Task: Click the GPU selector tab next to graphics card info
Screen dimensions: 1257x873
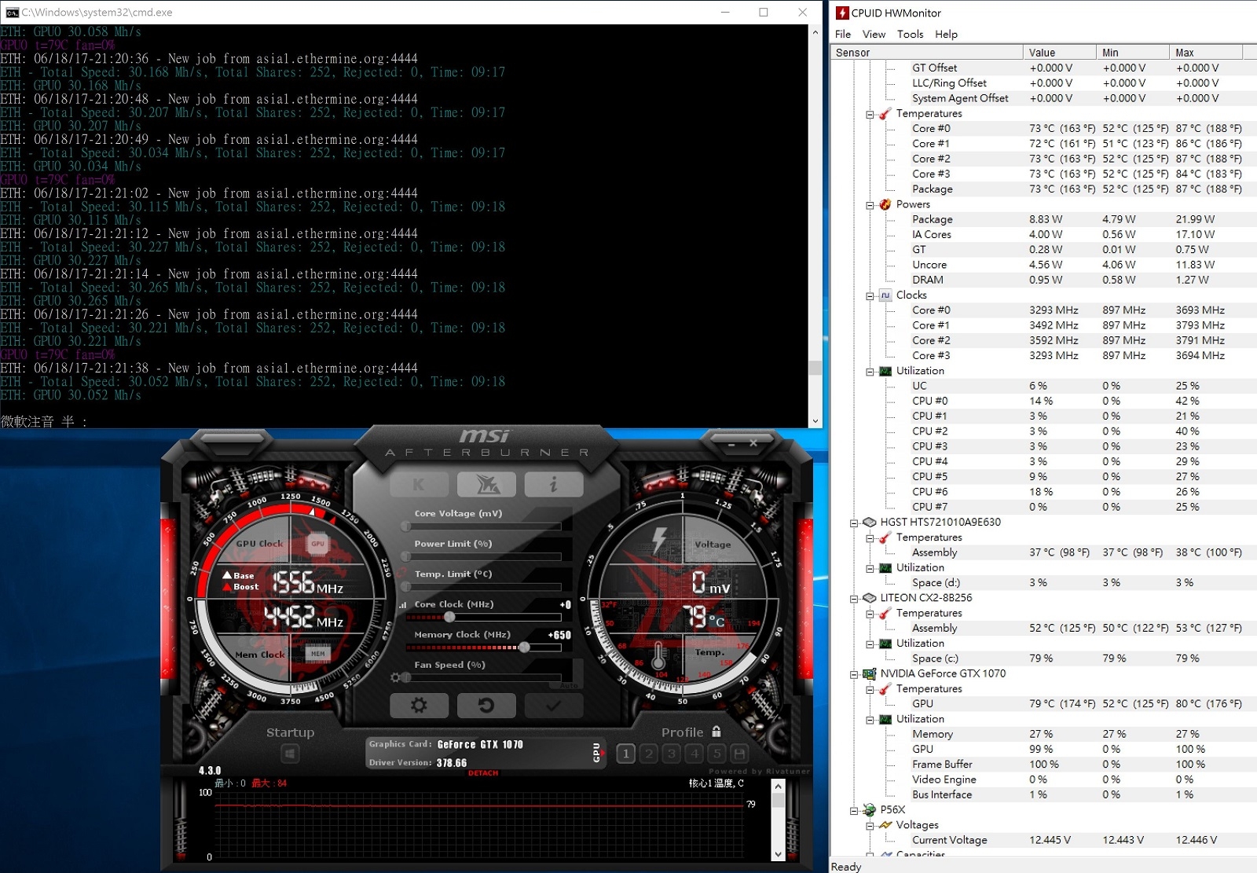Action: (x=596, y=752)
